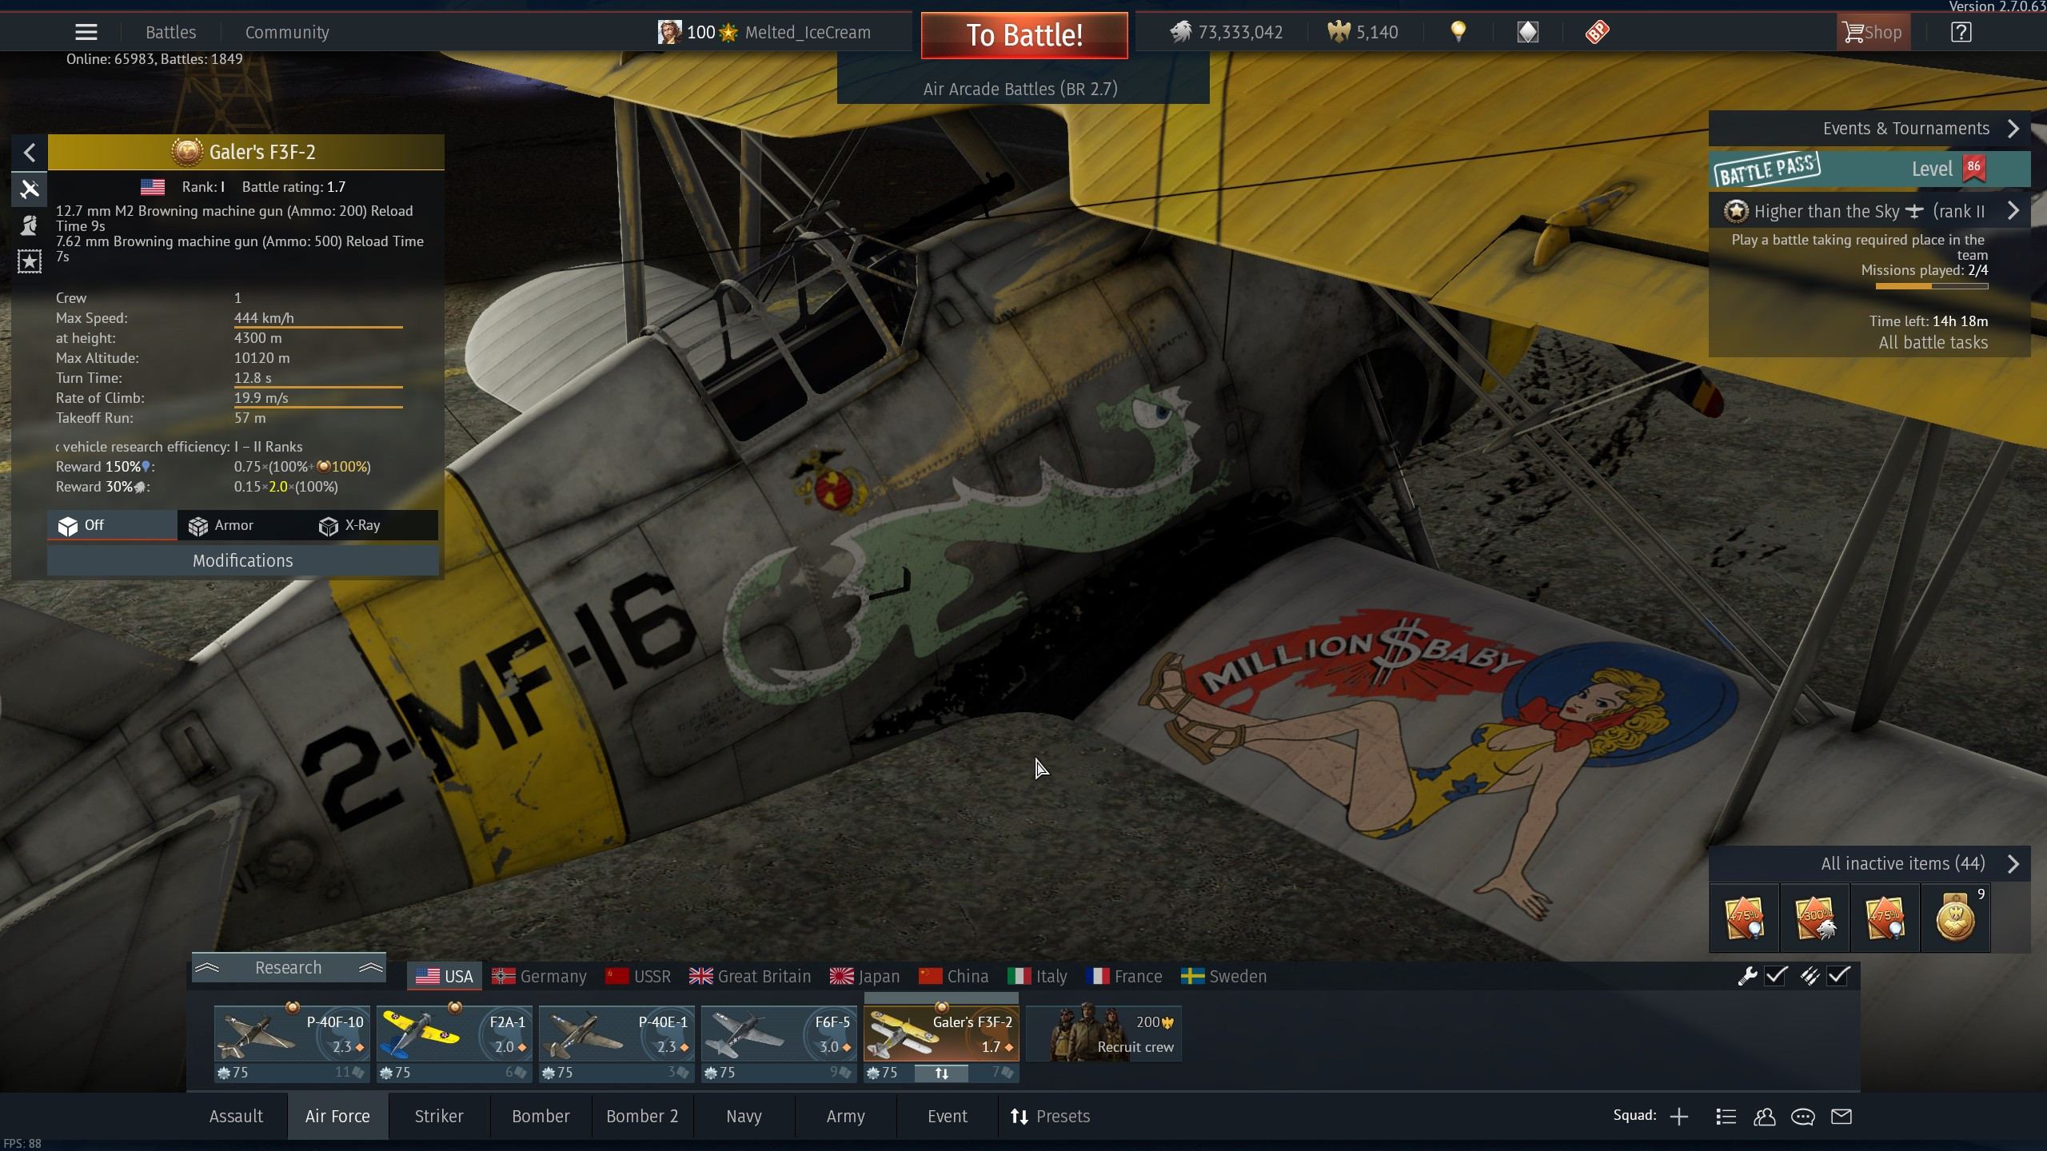This screenshot has width=2047, height=1151.
Task: Activate first 75% research booster
Action: click(1745, 918)
